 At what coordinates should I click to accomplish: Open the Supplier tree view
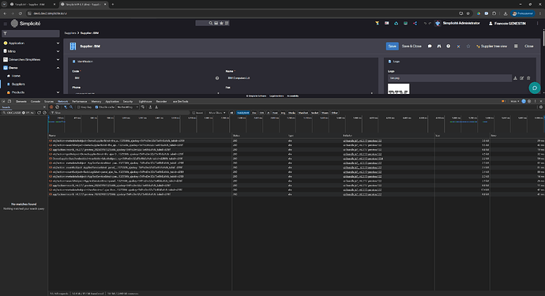pyautogui.click(x=491, y=47)
